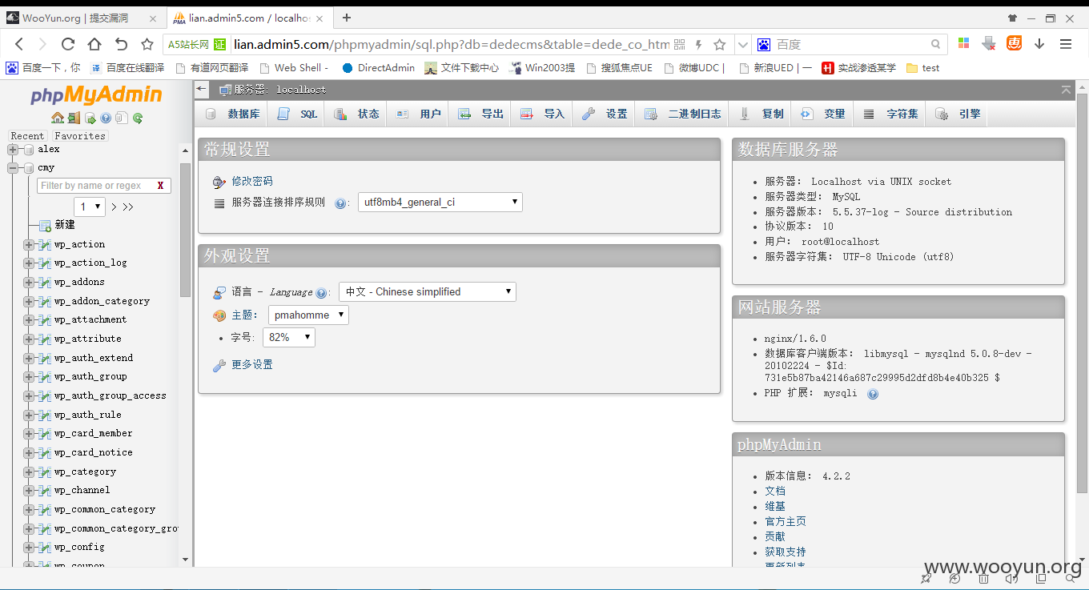Open the 字符集 charsets tab
Image resolution: width=1089 pixels, height=590 pixels.
tap(890, 114)
